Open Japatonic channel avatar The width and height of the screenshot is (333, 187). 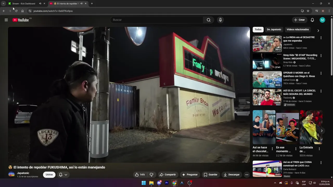11,175
